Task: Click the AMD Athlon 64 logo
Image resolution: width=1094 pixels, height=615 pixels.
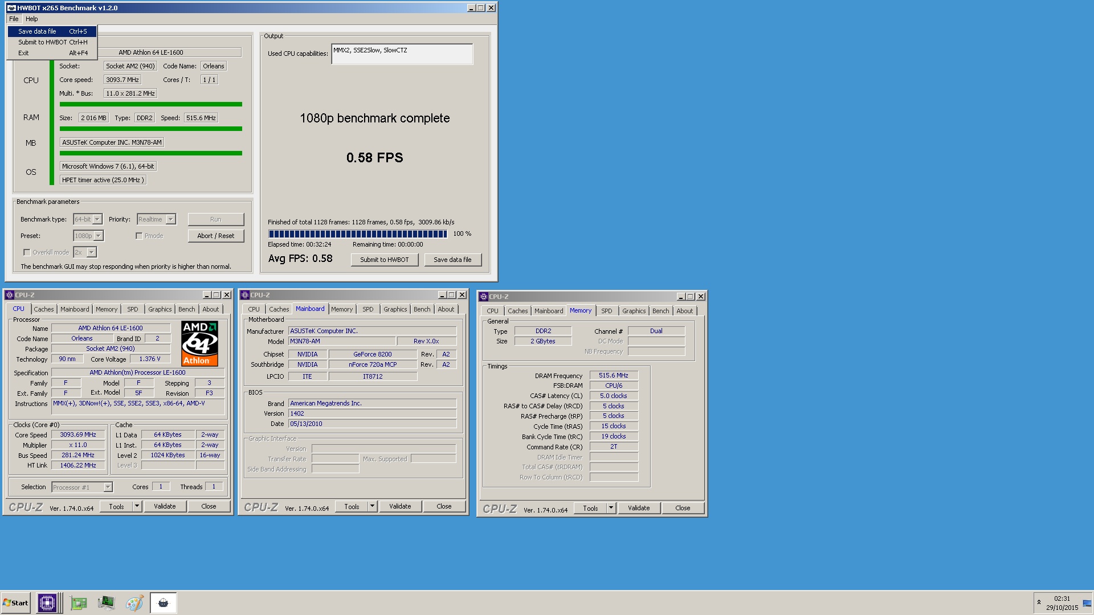Action: coord(199,343)
